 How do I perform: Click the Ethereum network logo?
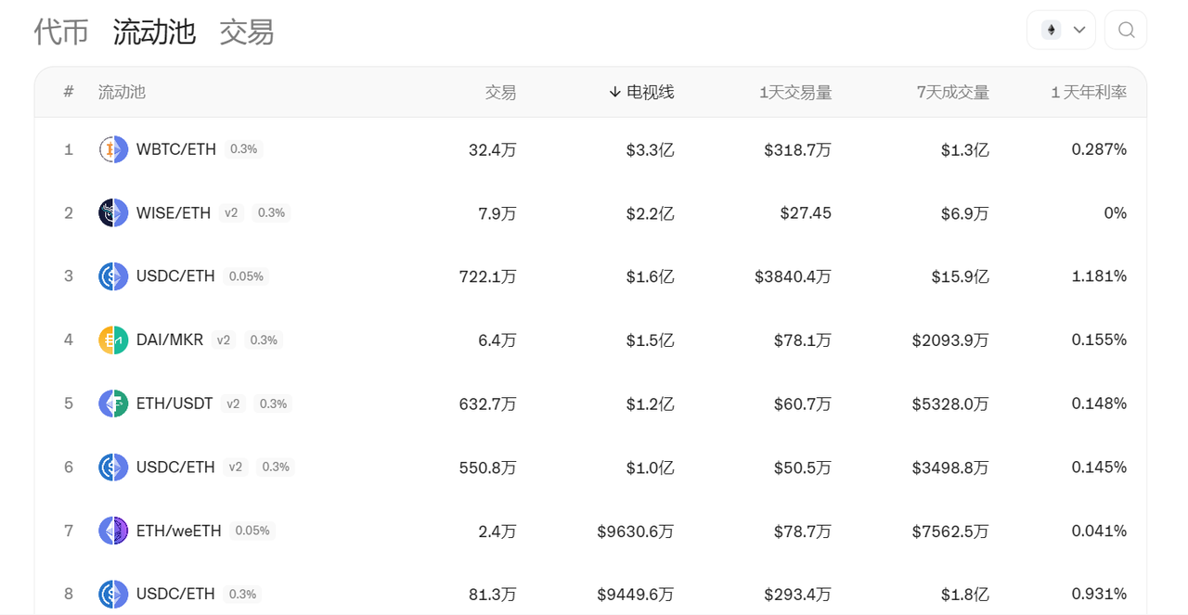point(1052,30)
